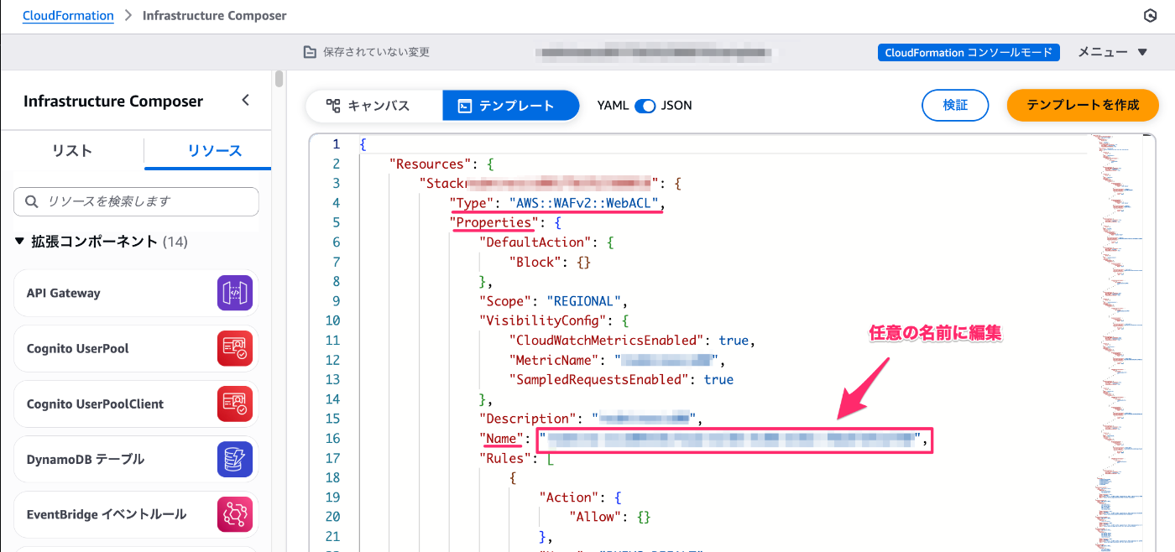Click the template icon in テンプレート tab
Image resolution: width=1175 pixels, height=552 pixels.
(464, 106)
